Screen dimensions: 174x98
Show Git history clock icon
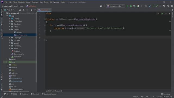[160, 6]
